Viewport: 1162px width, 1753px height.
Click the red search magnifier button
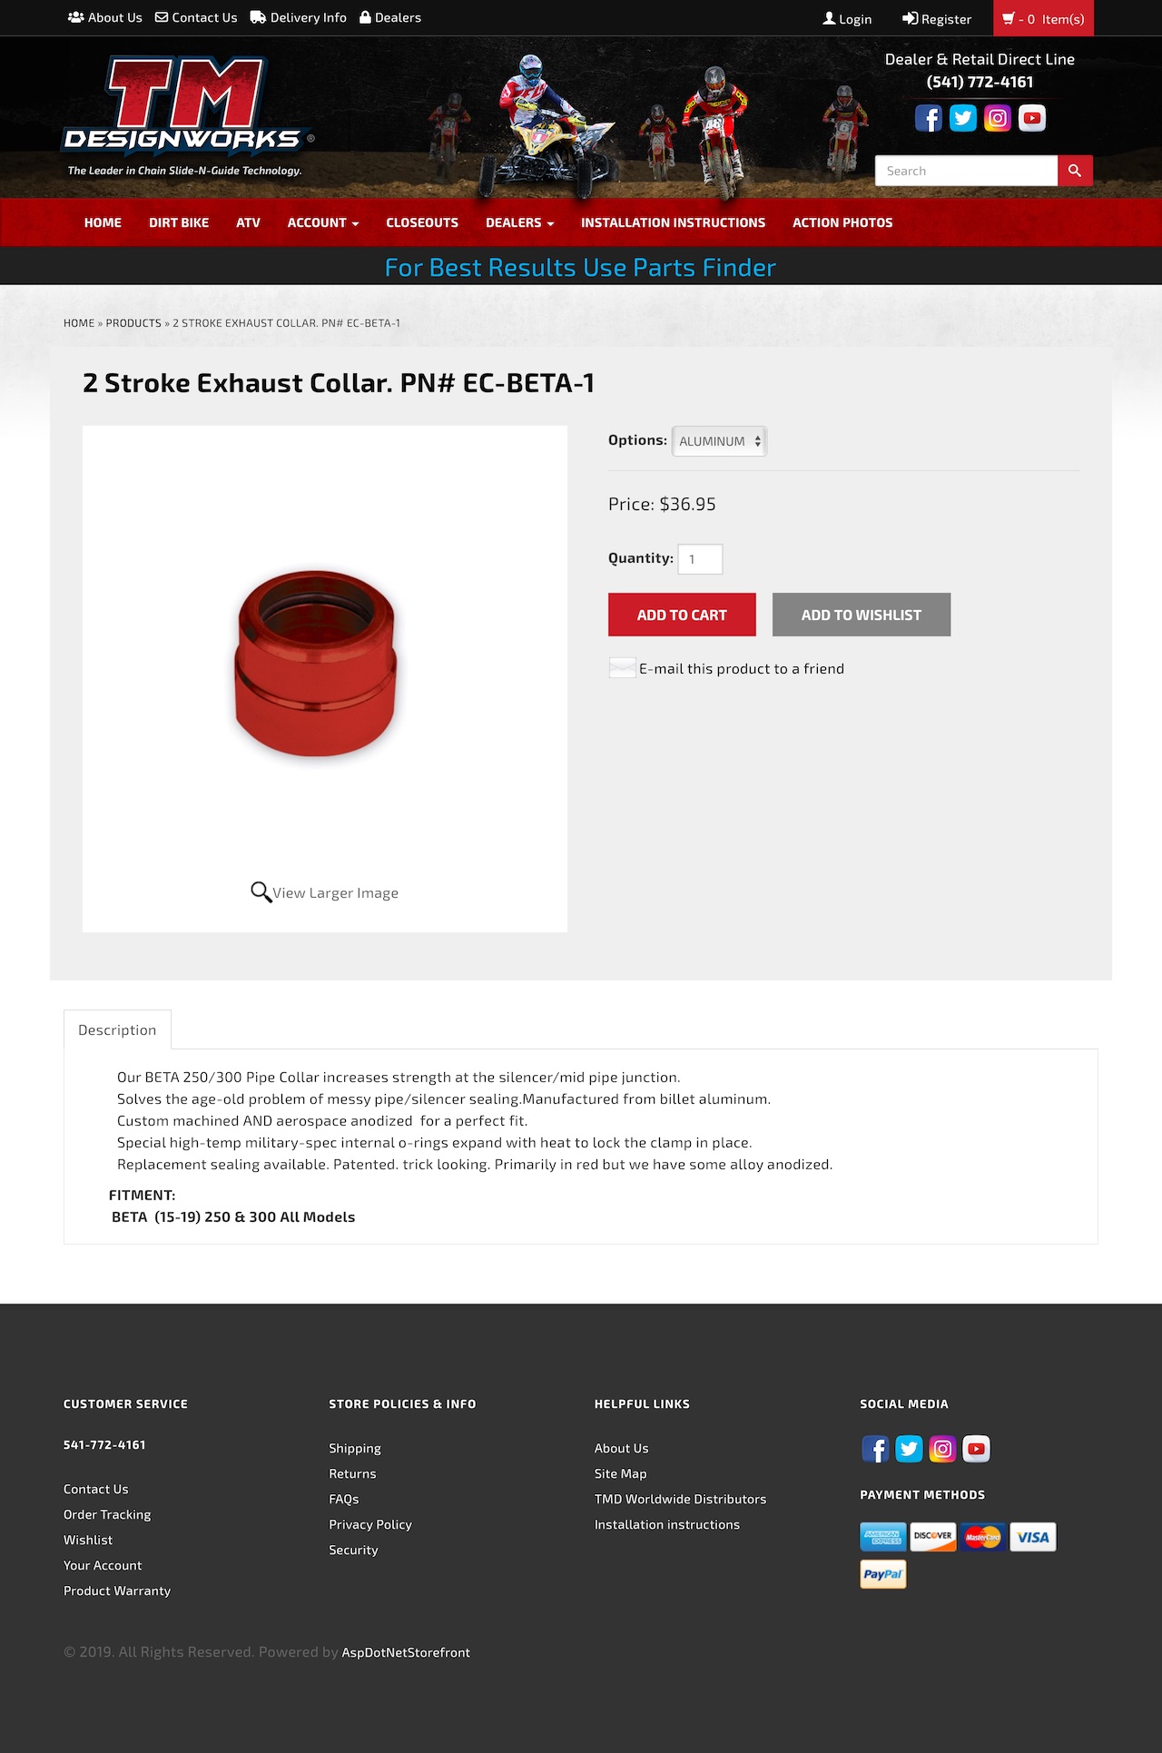pos(1075,171)
